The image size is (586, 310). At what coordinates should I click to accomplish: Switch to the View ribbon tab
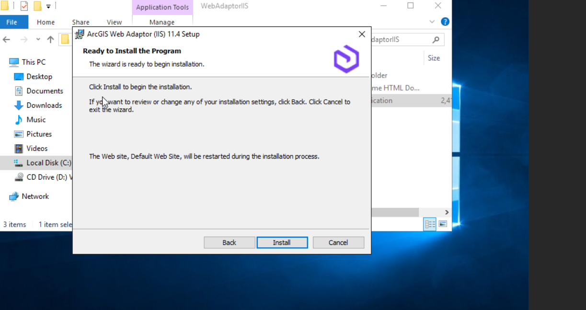pyautogui.click(x=114, y=22)
